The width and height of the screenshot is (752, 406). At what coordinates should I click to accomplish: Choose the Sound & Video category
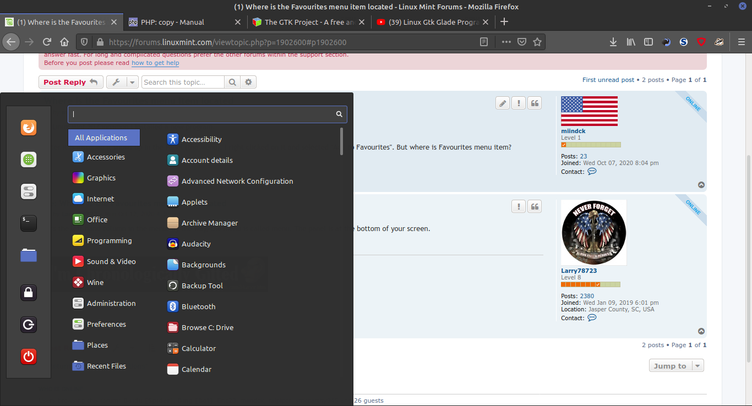pyautogui.click(x=104, y=261)
